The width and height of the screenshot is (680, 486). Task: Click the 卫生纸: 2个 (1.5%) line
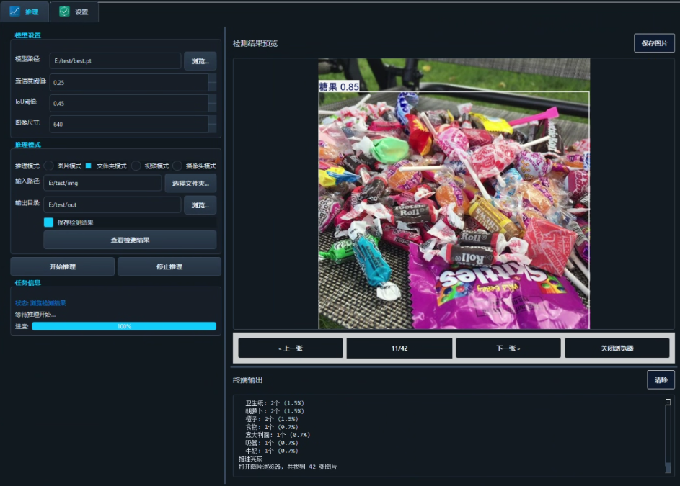(275, 402)
